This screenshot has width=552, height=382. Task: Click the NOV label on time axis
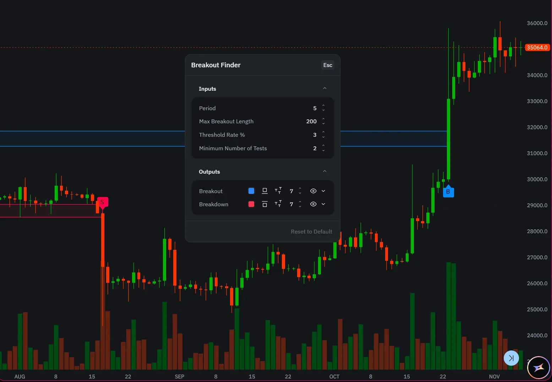[x=494, y=377]
